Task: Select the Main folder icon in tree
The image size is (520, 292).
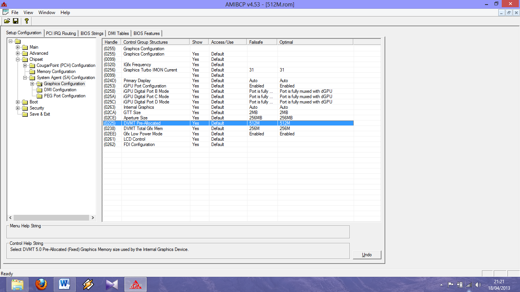Action: [x=25, y=47]
